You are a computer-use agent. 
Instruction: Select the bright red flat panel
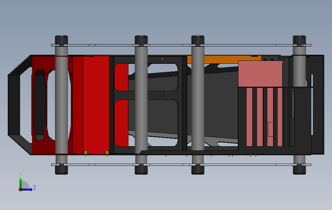click(x=96, y=105)
